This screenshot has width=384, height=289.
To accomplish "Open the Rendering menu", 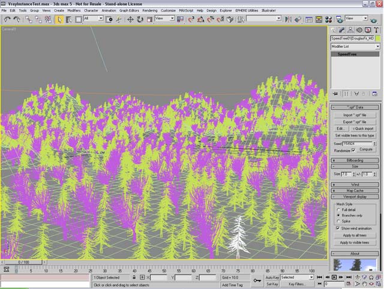I will point(150,10).
